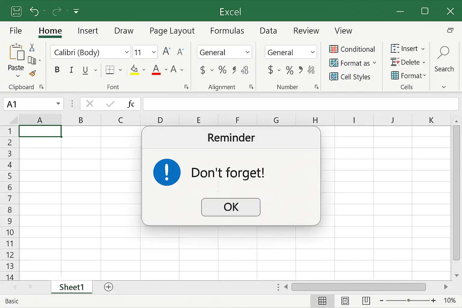This screenshot has height=308, width=462.
Task: Expand the Name Box A1 dropdown
Action: tap(58, 104)
